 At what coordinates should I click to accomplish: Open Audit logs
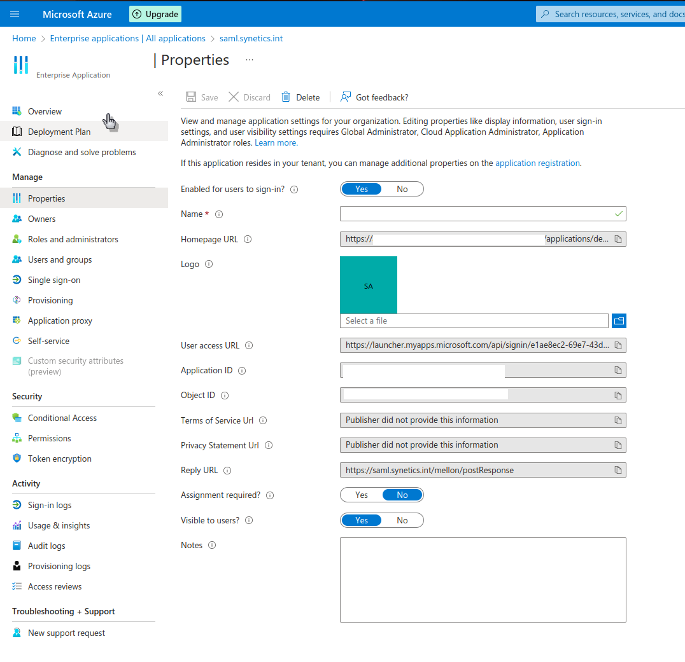coord(84,546)
